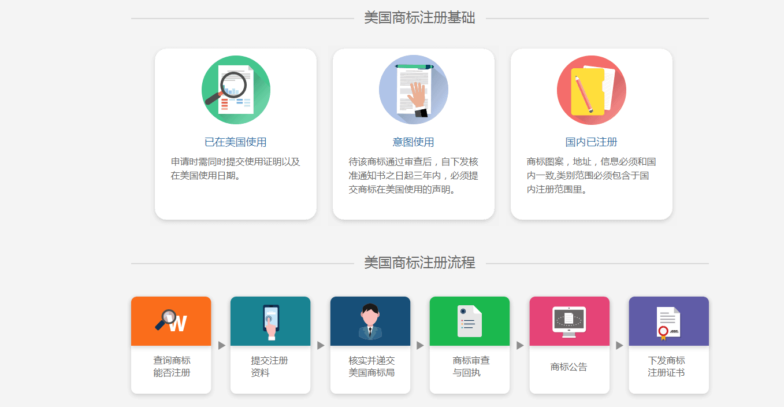The width and height of the screenshot is (784, 407).
Task: Click the phone fingerprint submit icon
Action: point(270,321)
